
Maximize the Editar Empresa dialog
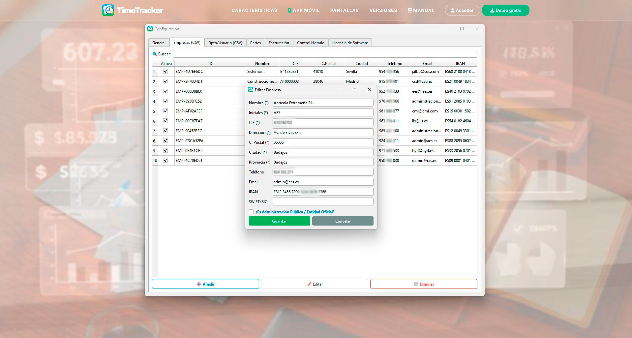click(354, 90)
